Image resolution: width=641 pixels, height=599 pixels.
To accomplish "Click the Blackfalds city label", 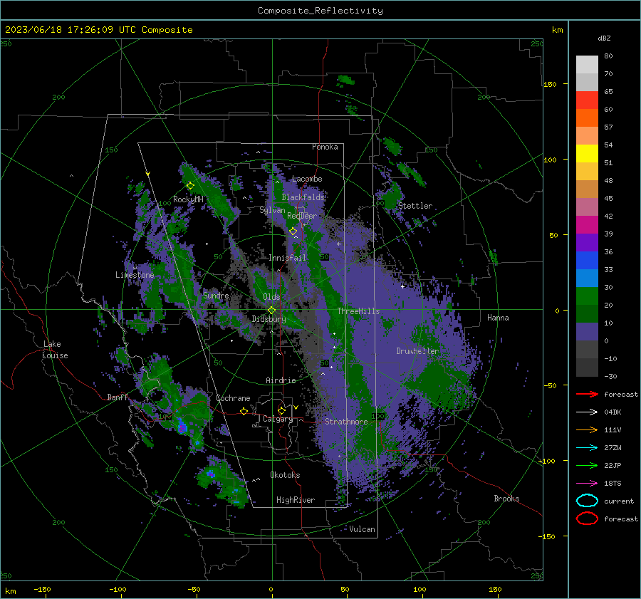I will pos(303,197).
